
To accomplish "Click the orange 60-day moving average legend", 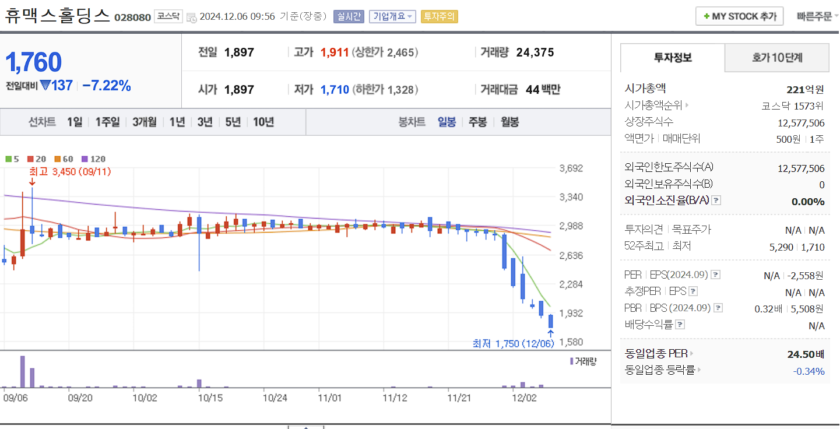I will [x=64, y=159].
